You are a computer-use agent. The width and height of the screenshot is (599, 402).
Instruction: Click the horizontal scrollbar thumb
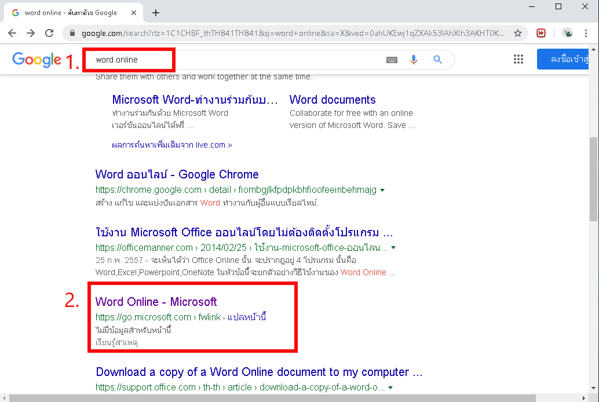(x=272, y=398)
